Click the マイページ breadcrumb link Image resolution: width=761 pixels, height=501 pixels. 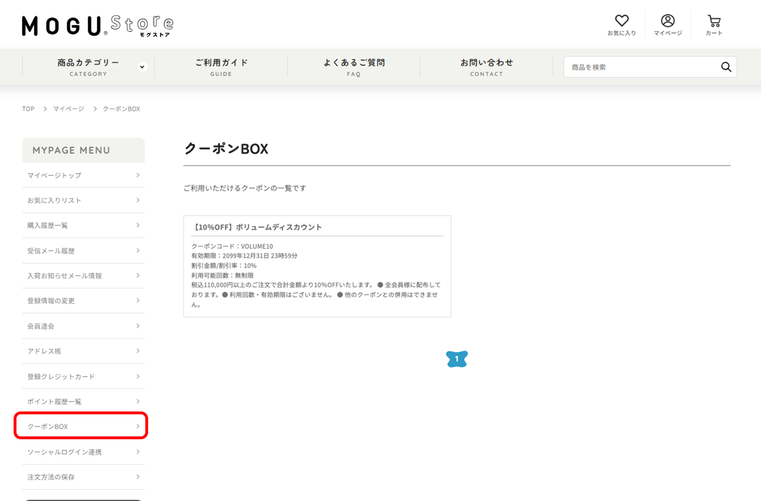coord(68,109)
